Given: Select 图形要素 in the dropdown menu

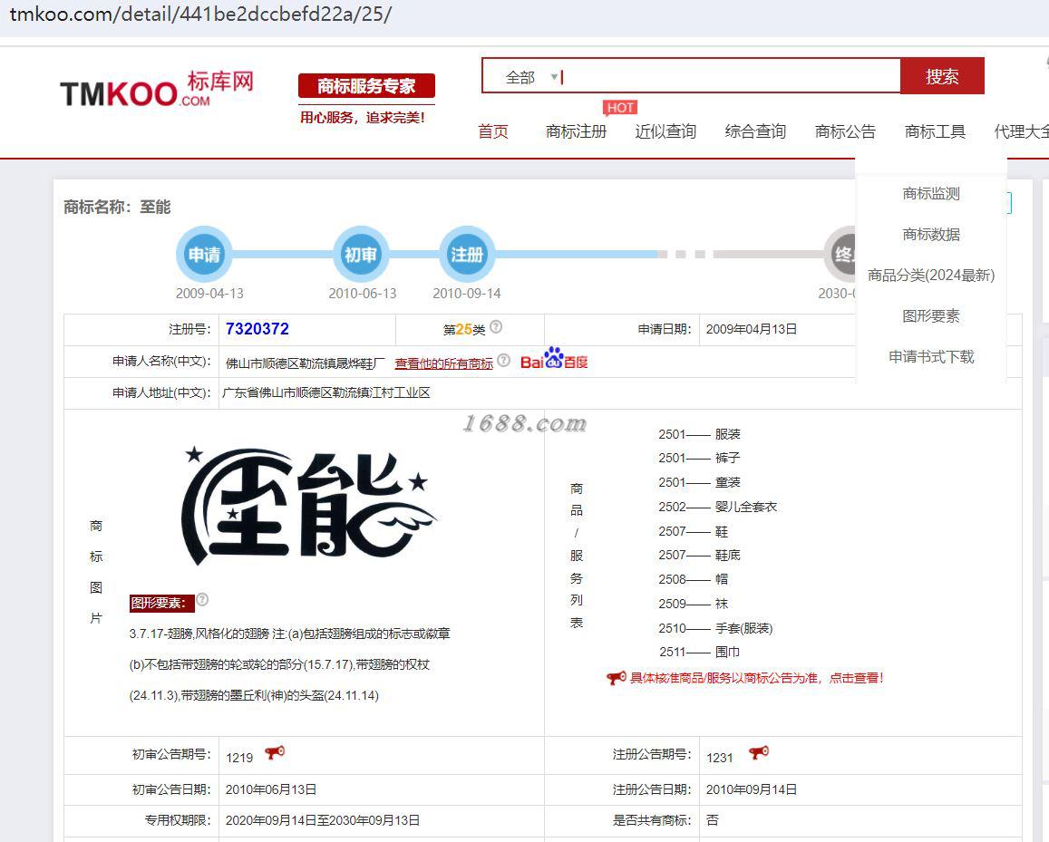Looking at the screenshot, I should pyautogui.click(x=930, y=316).
